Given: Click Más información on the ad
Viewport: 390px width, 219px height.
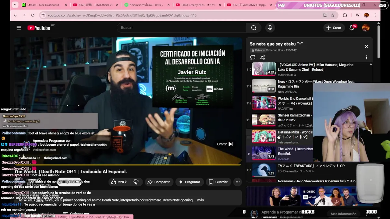Looking at the screenshot, I should 343,214.
